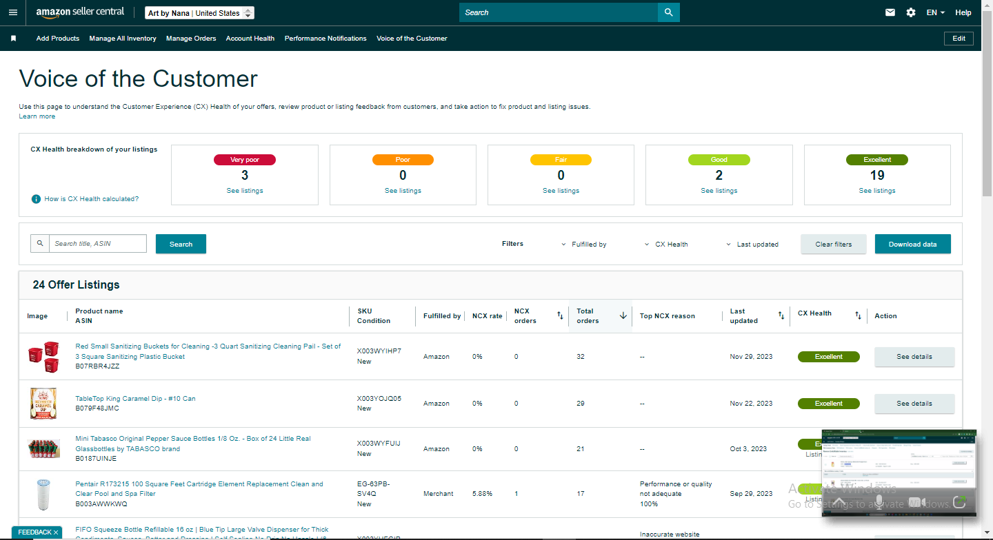This screenshot has height=540, width=993.
Task: Click the info icon beside CX Health calculation
Action: pos(36,199)
